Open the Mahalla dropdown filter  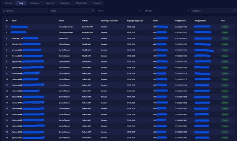click(x=167, y=11)
